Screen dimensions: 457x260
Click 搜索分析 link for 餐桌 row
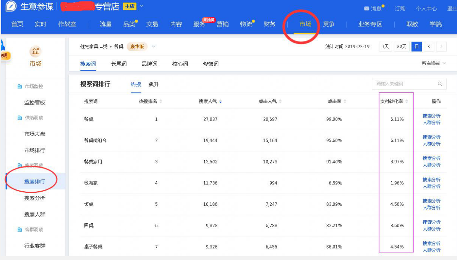pyautogui.click(x=432, y=116)
